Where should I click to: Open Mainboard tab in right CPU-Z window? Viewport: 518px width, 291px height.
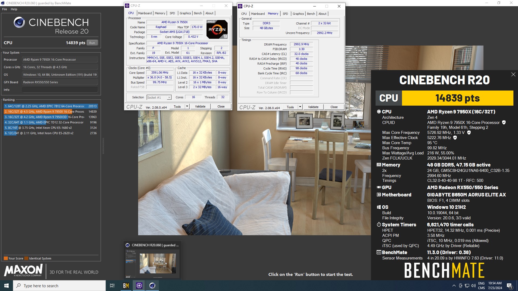point(258,14)
